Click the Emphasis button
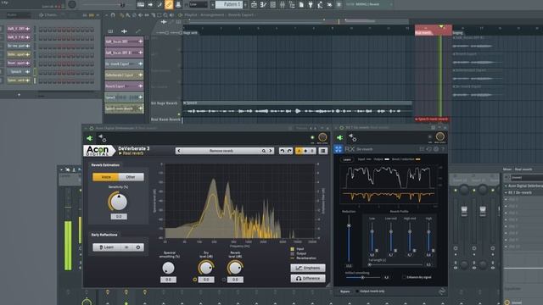543x305 pixels. 308,268
